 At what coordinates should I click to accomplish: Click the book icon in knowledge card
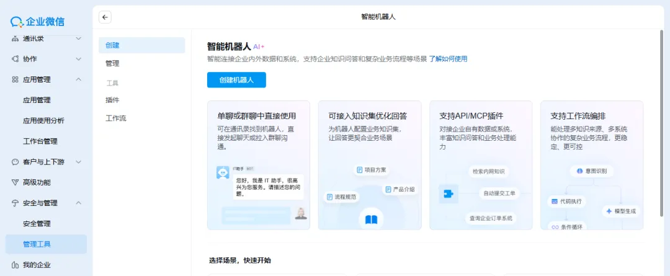tap(371, 220)
